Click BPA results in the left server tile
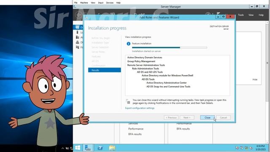 [135, 134]
